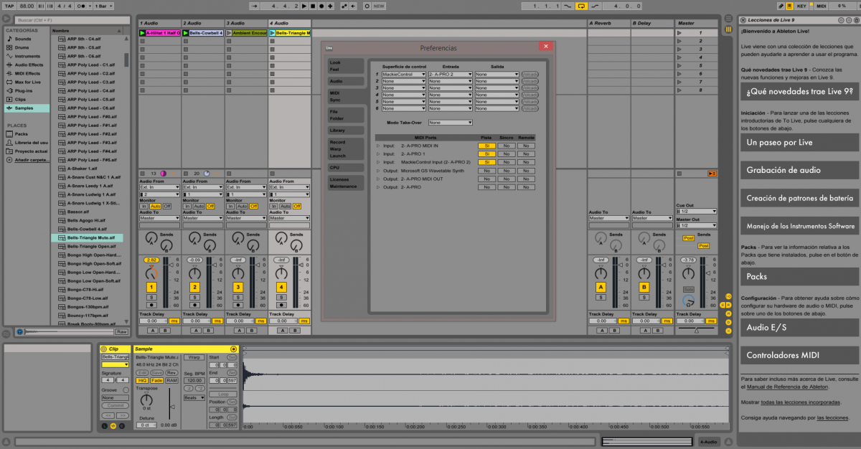Toggle Fade in the Sample panel

tap(157, 380)
